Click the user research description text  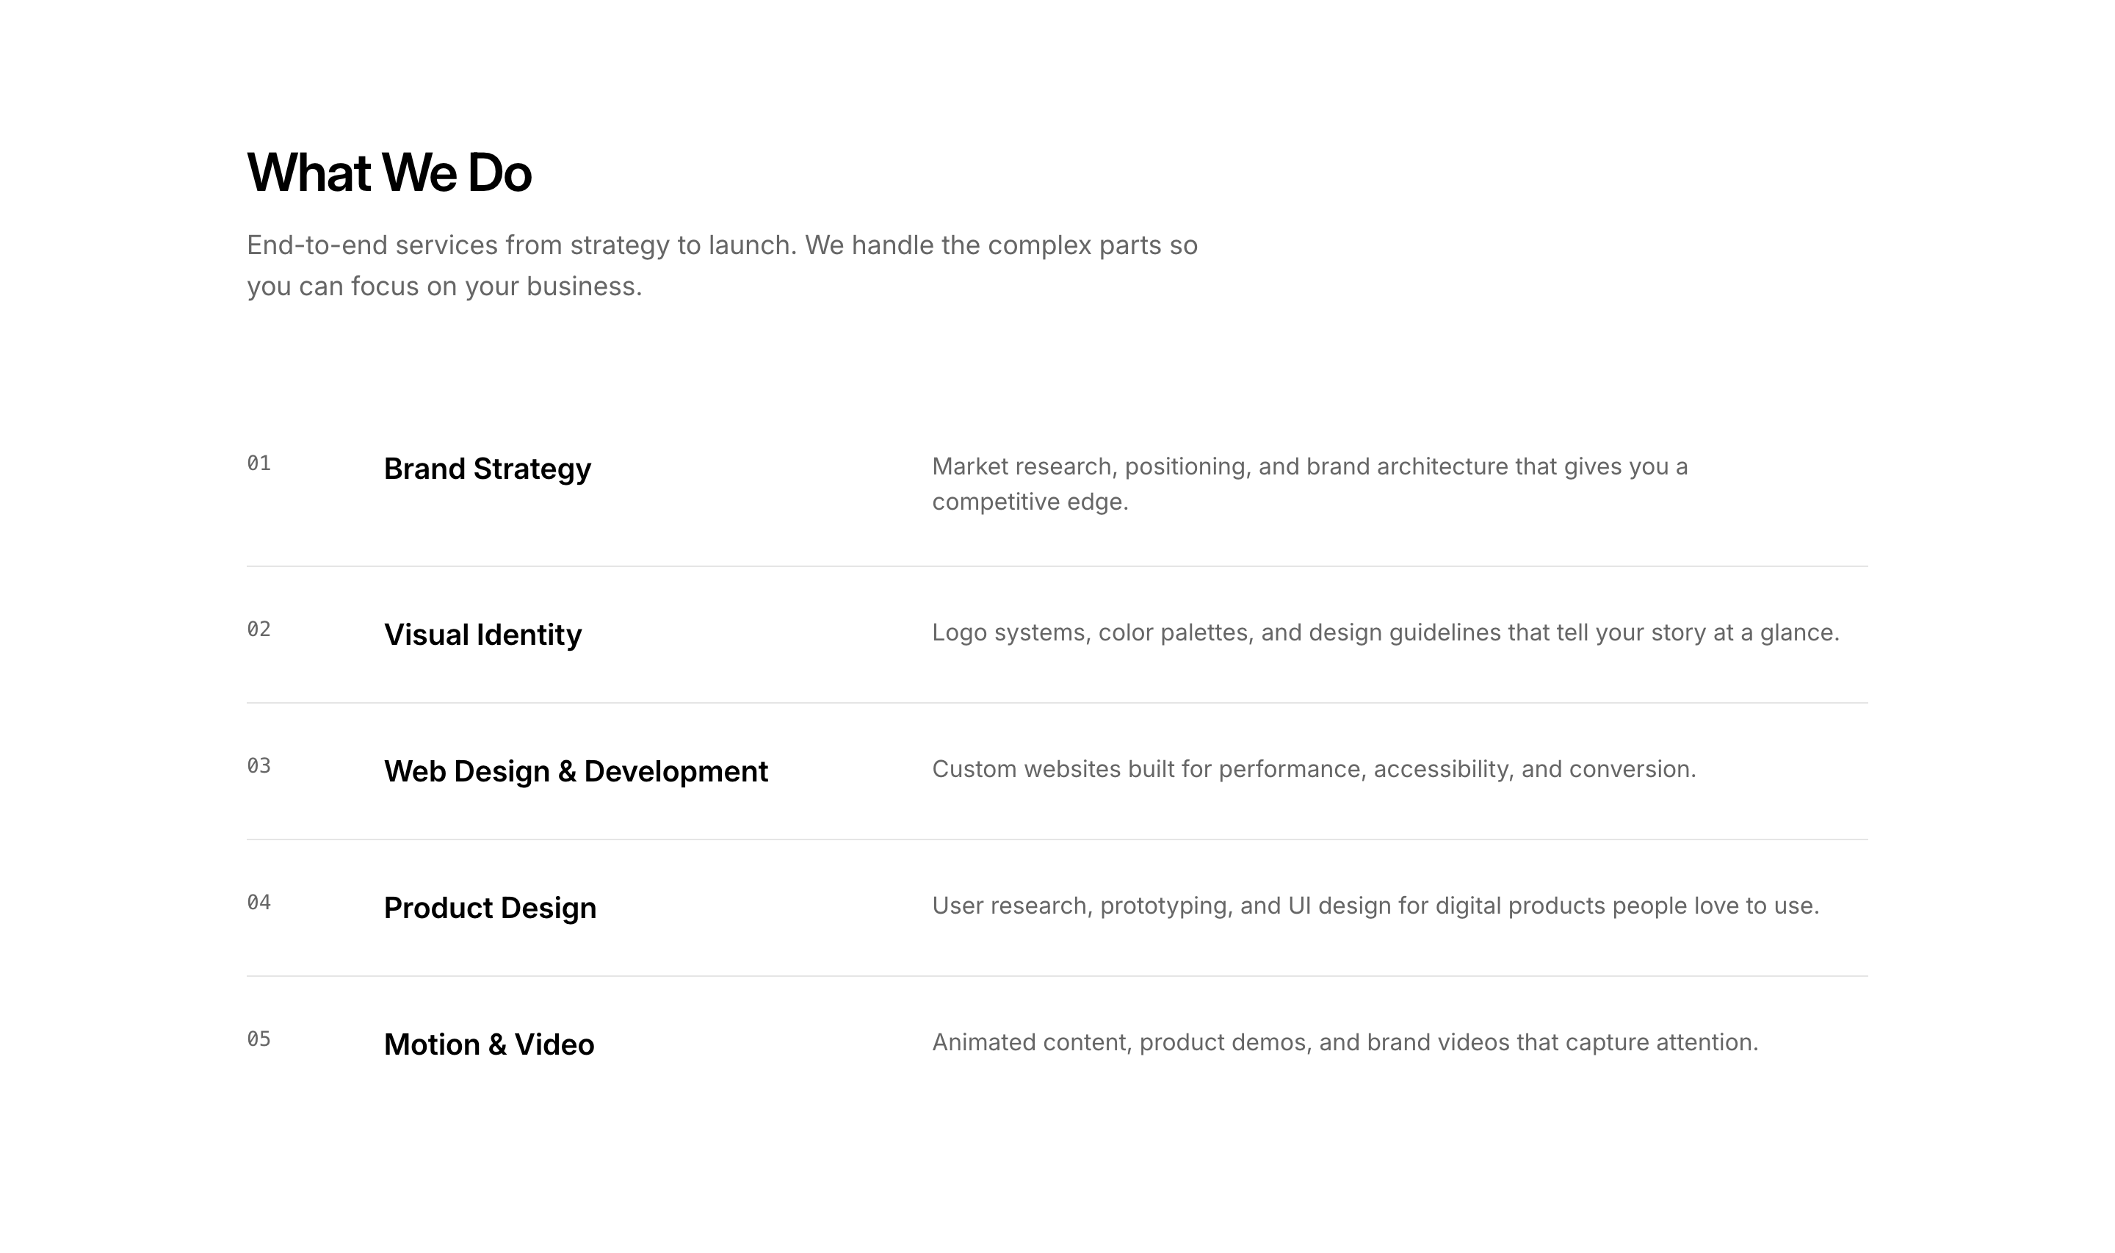(x=1375, y=907)
